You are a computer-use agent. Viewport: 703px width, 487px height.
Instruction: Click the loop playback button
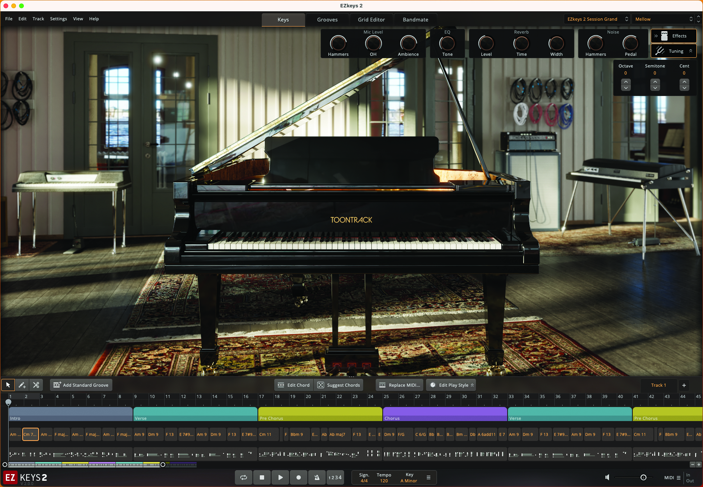click(244, 477)
